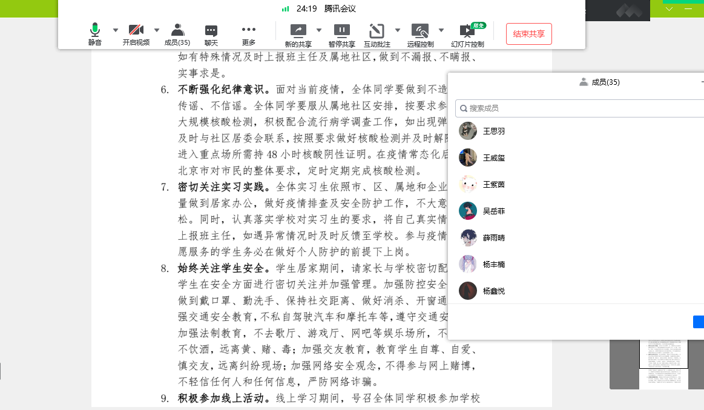Expand audio options arrow beside 静音
The width and height of the screenshot is (704, 410).
tap(115, 30)
